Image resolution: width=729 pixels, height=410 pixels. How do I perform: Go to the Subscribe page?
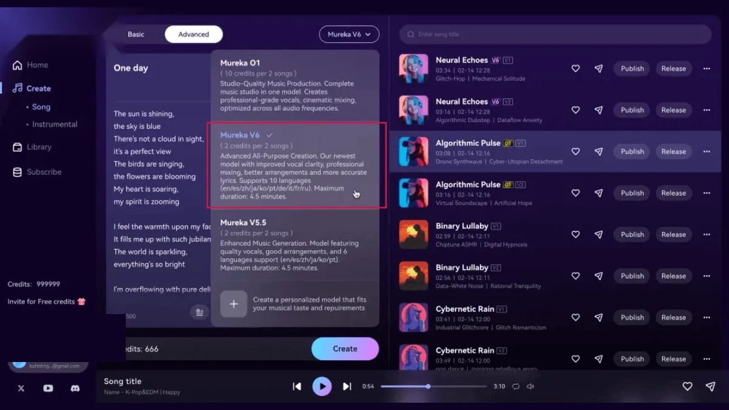coord(37,172)
